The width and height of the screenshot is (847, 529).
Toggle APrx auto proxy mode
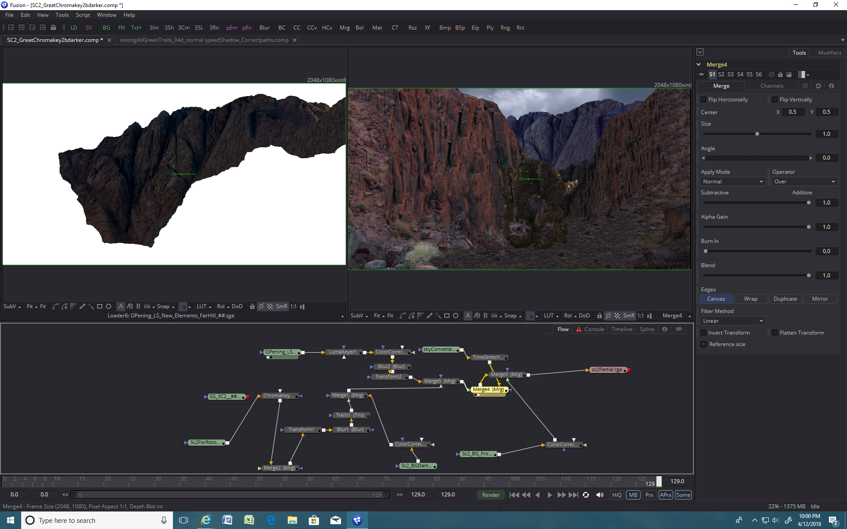(x=666, y=495)
